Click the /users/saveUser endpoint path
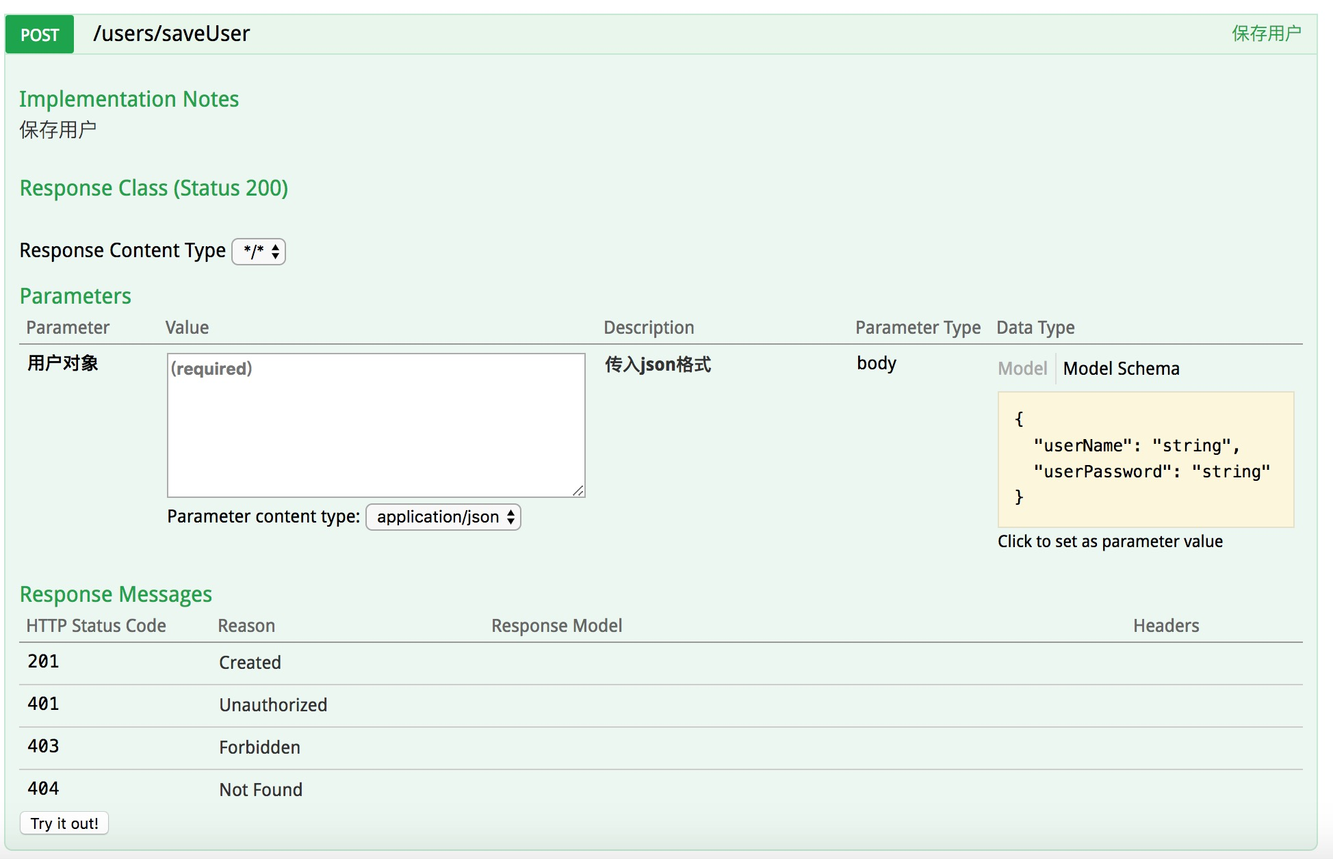 (172, 34)
